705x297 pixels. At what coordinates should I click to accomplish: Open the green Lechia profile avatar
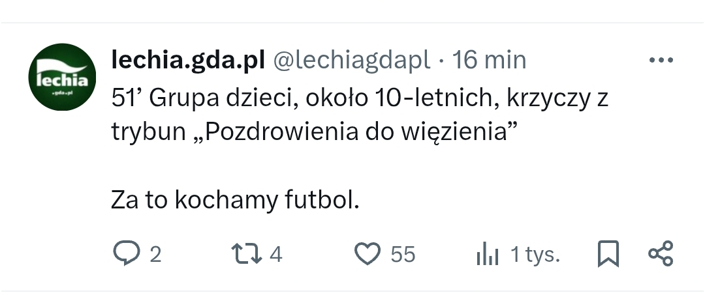[x=63, y=76]
